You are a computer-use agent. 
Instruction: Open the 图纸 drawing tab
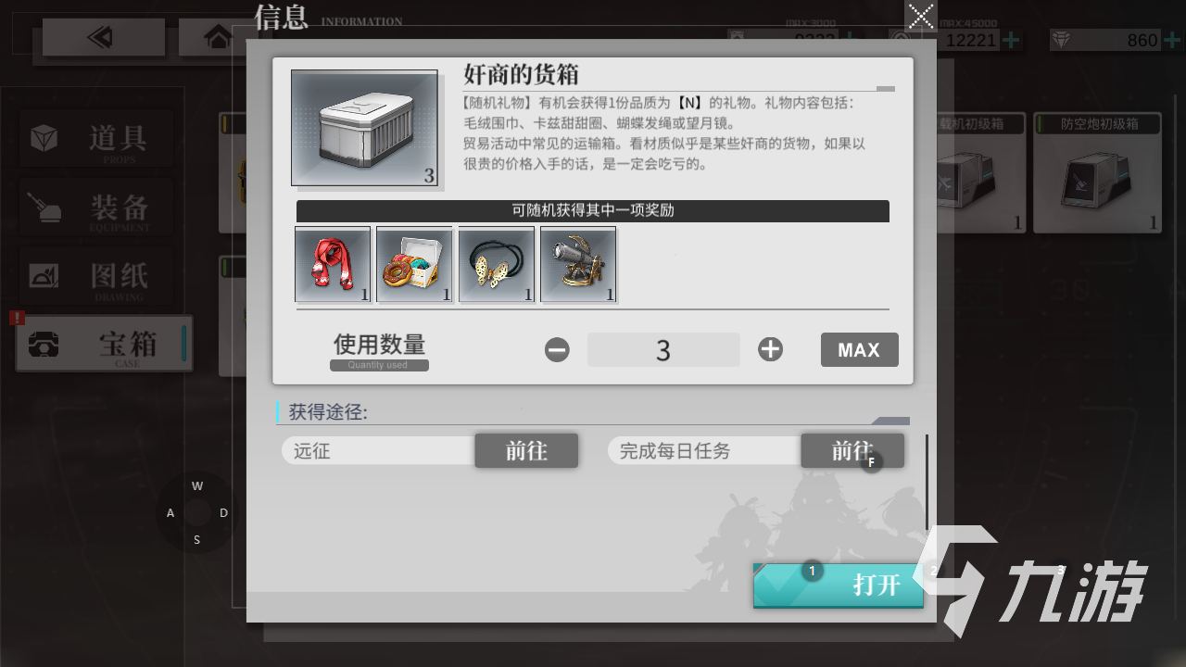tap(96, 276)
